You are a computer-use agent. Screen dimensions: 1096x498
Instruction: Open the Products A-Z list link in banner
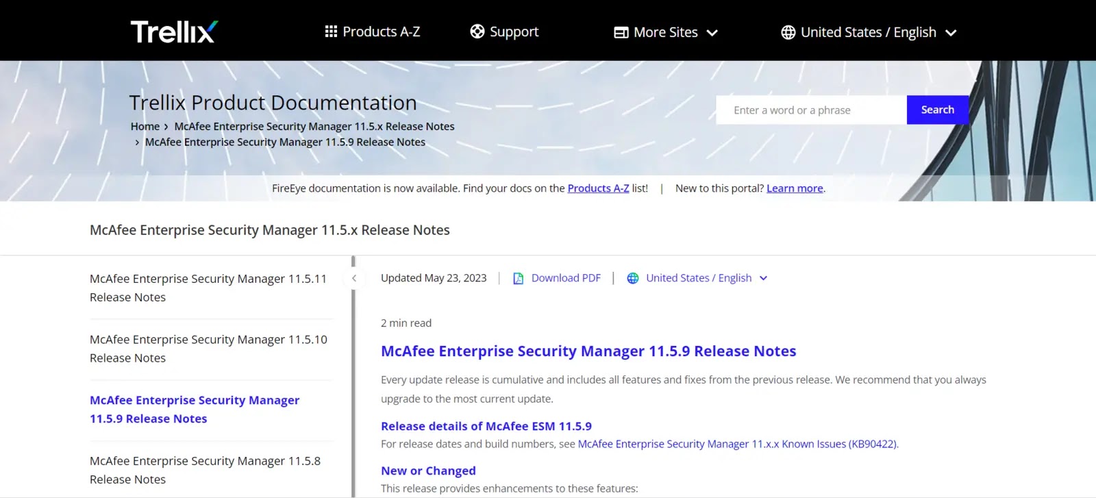(598, 188)
